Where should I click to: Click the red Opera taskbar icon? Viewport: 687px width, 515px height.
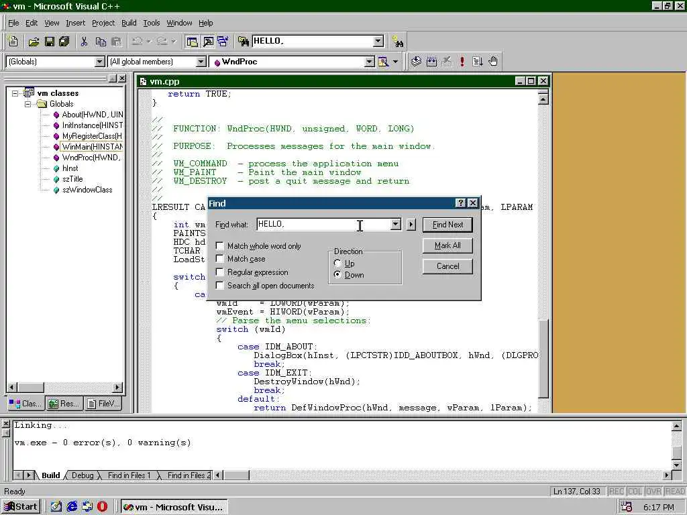(102, 507)
